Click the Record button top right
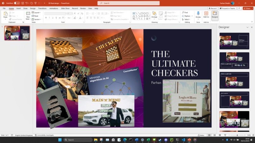The image size is (255, 143). tap(213, 8)
